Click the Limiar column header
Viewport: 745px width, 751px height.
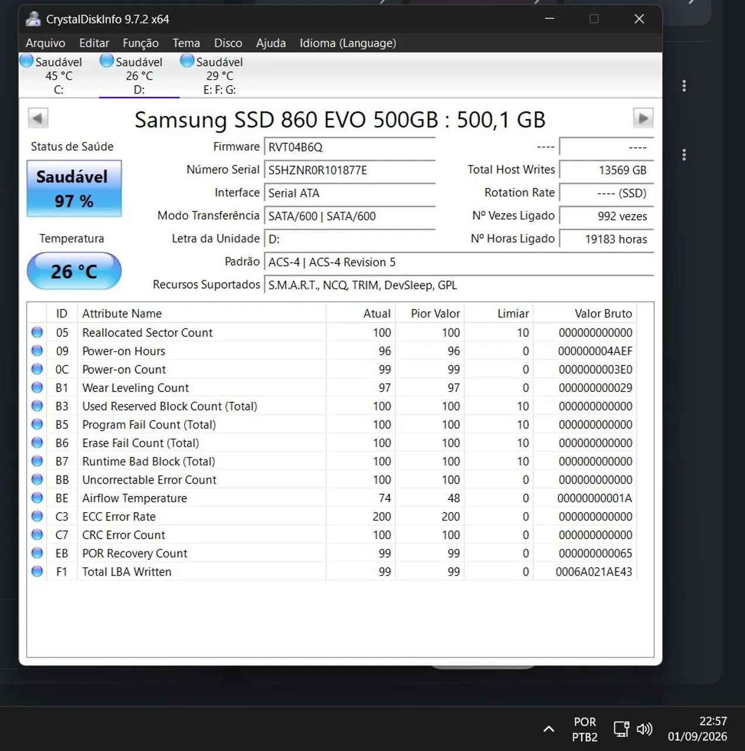pos(499,313)
